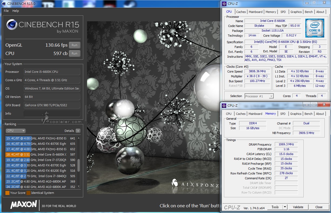331x213 pixels.
Task: Run the OpenGL benchmark
Action: point(75,45)
